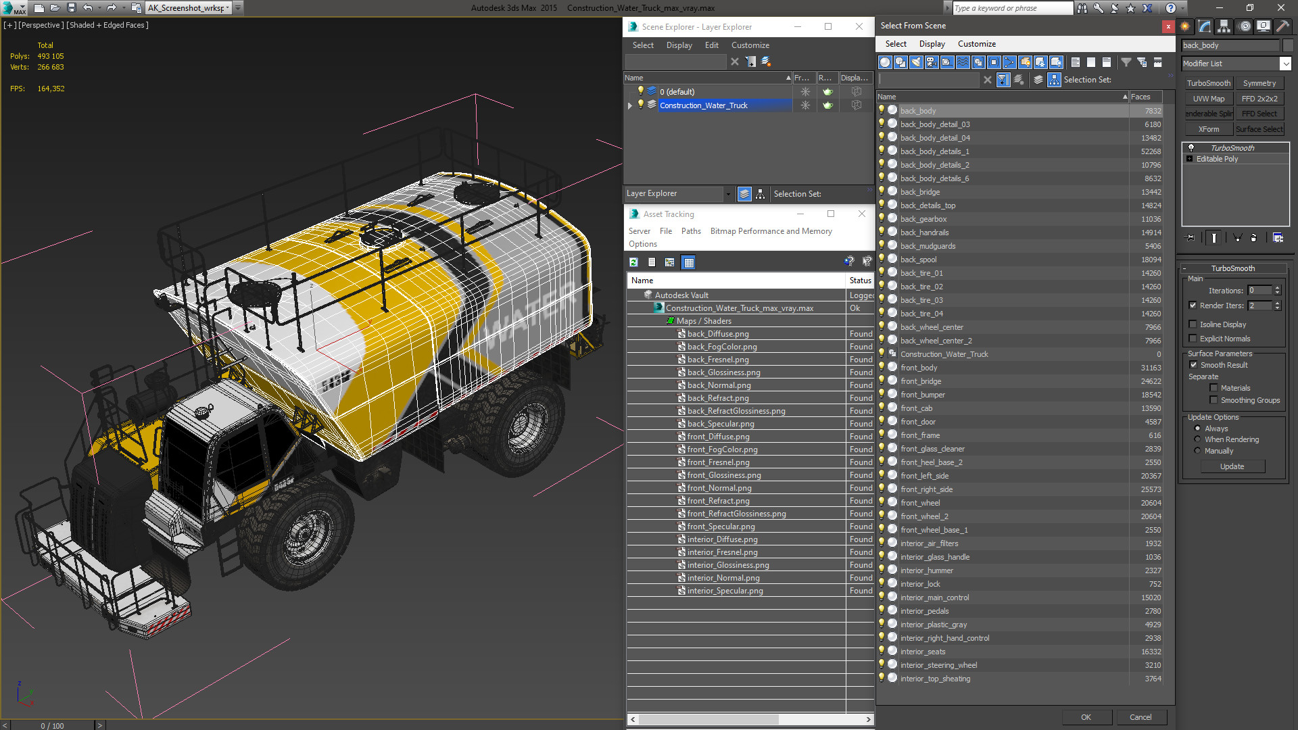The width and height of the screenshot is (1298, 730).
Task: Open the Hierarchy command panel tab
Action: tap(1224, 26)
